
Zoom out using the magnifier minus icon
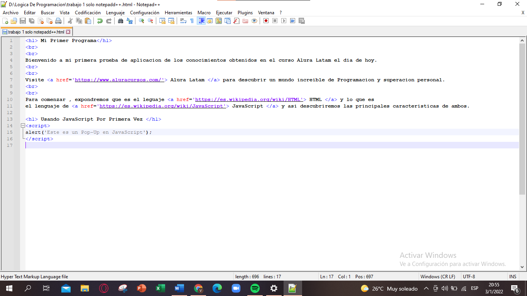pyautogui.click(x=150, y=21)
